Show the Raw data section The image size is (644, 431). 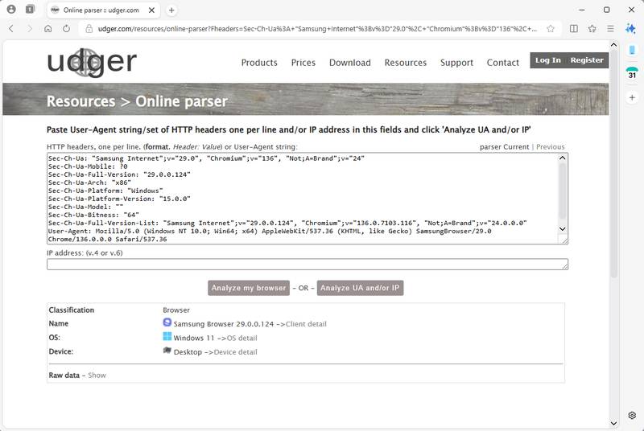(97, 376)
